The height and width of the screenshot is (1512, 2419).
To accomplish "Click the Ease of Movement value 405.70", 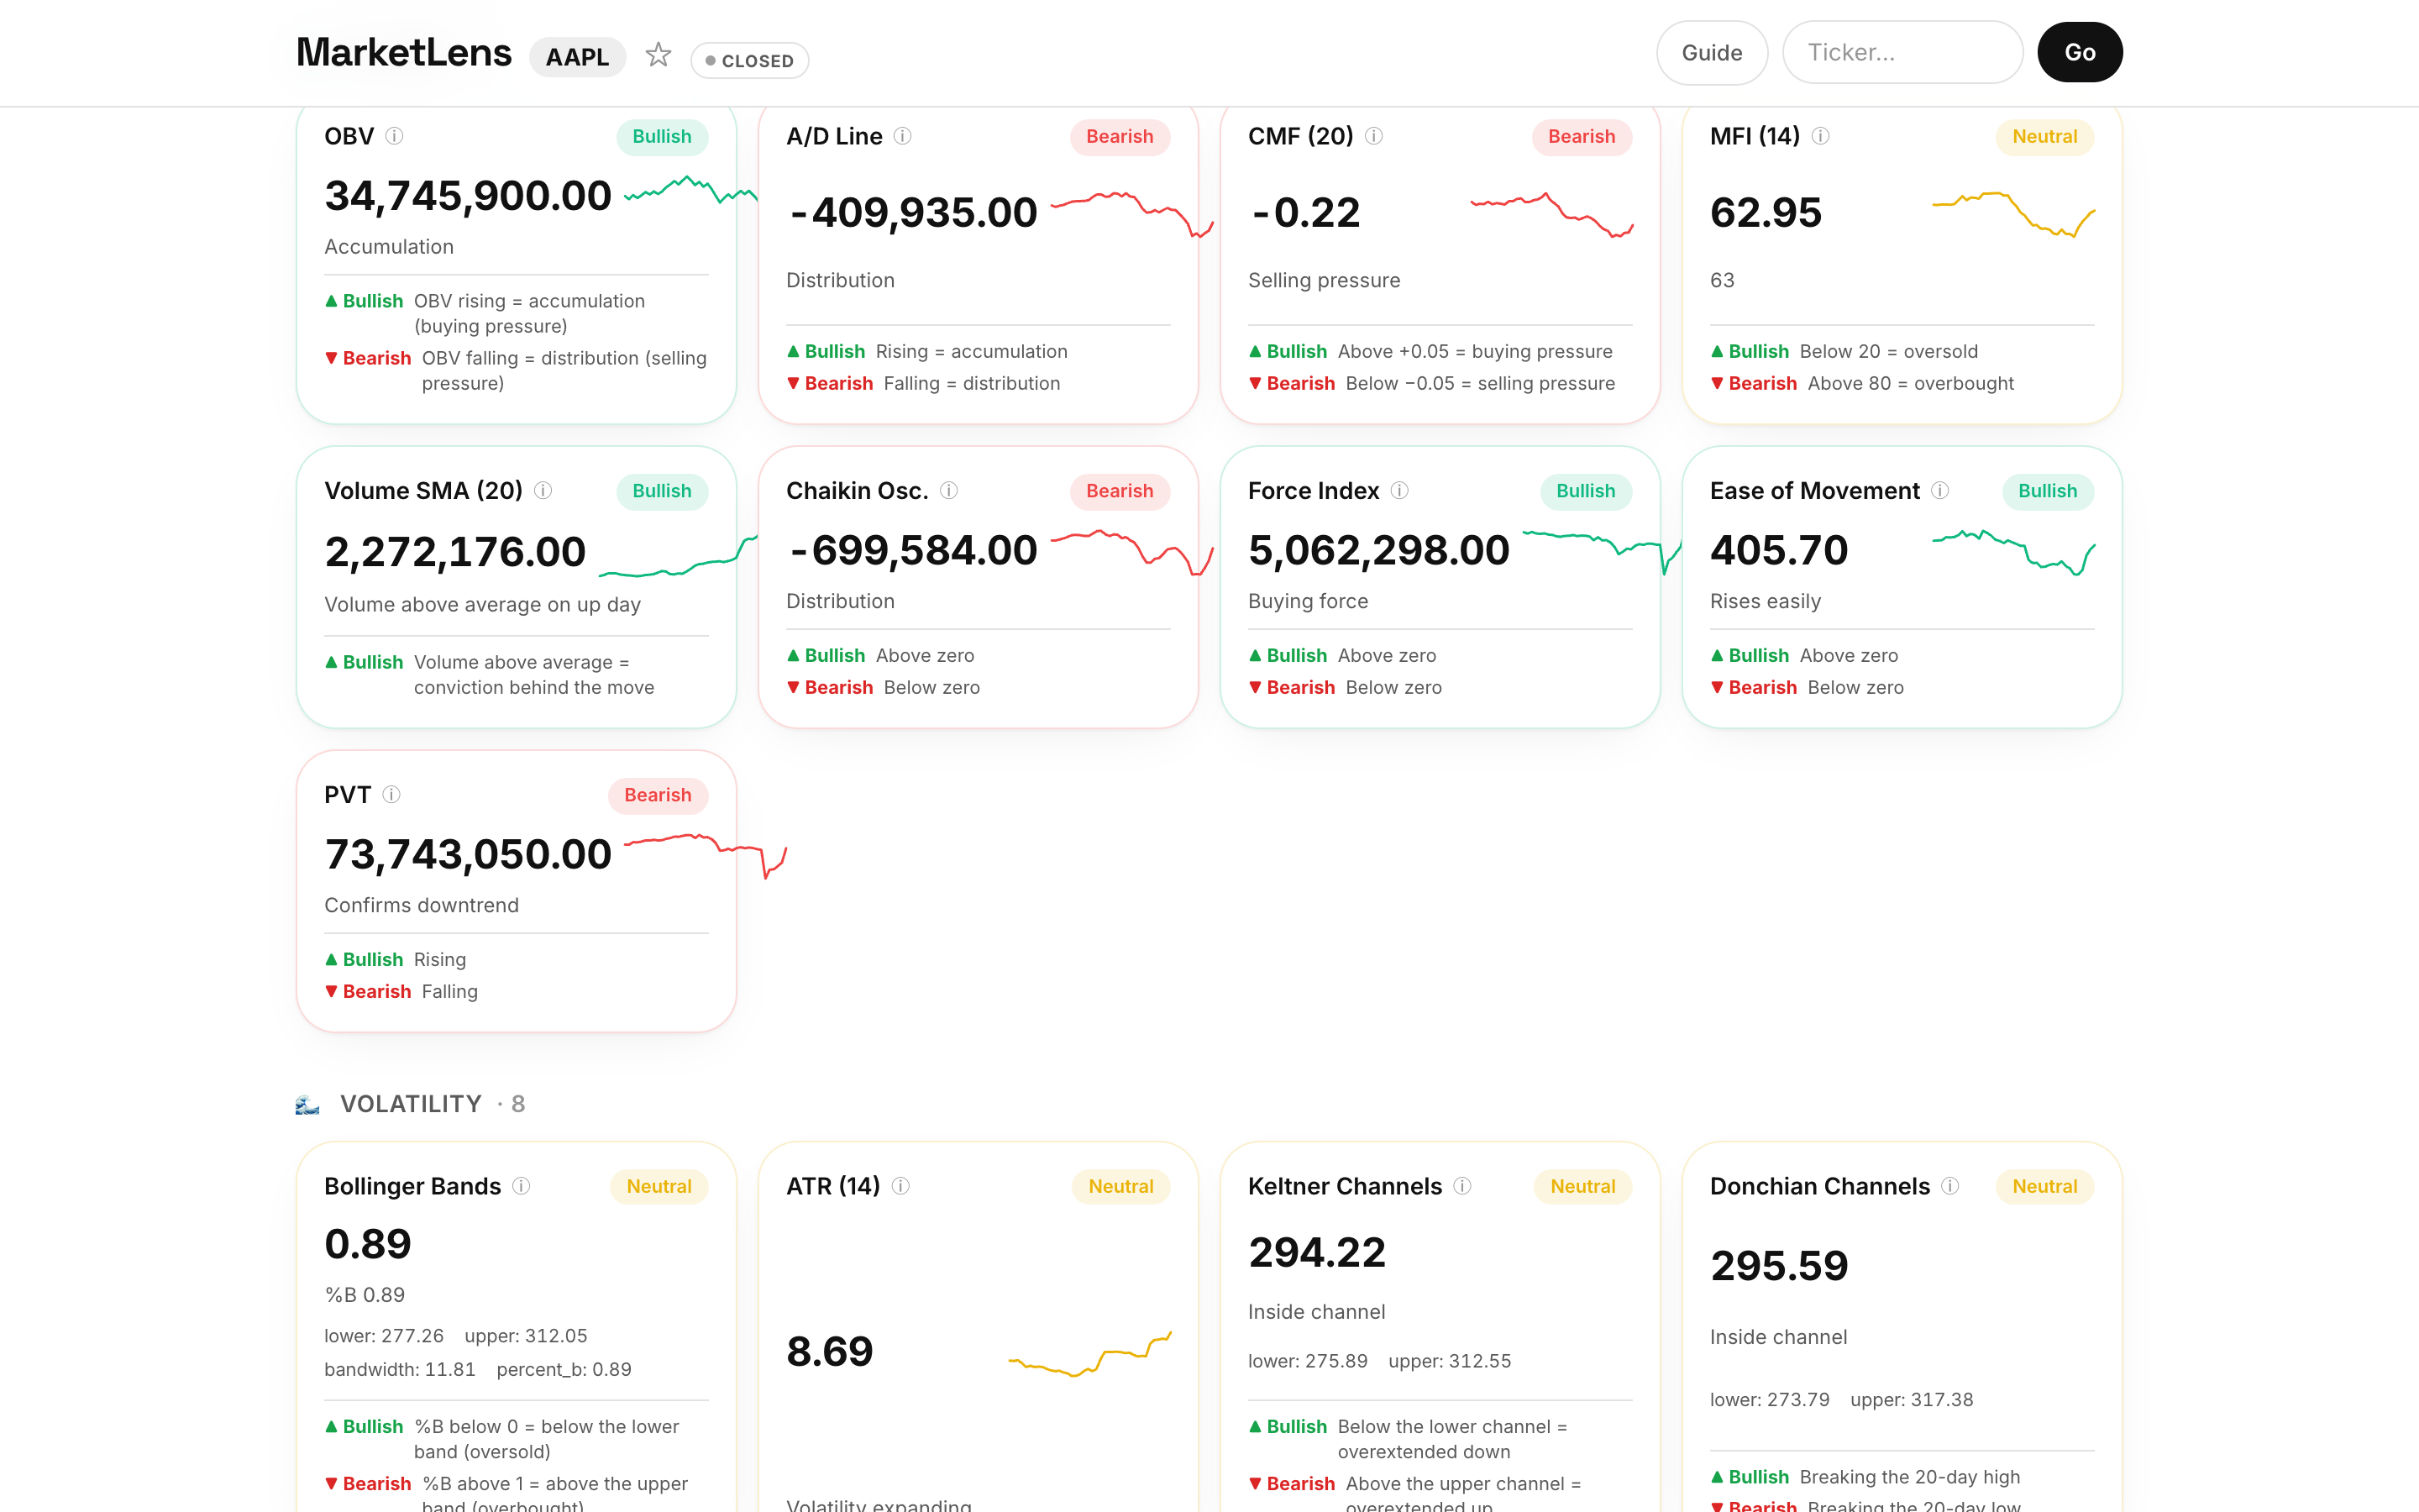I will pos(1778,550).
